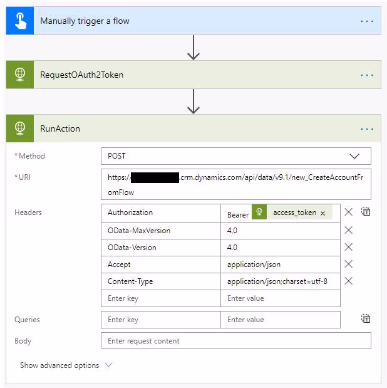The height and width of the screenshot is (388, 387).
Task: Click the OData-Version key cell
Action: pos(161,248)
